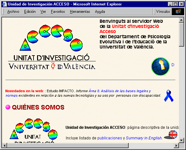
Task: Click the pink bullet beside QUIÉNES SOMOS
Action: click(x=8, y=107)
